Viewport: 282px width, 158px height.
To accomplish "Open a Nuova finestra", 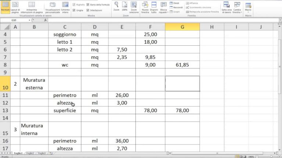I will [145, 7].
